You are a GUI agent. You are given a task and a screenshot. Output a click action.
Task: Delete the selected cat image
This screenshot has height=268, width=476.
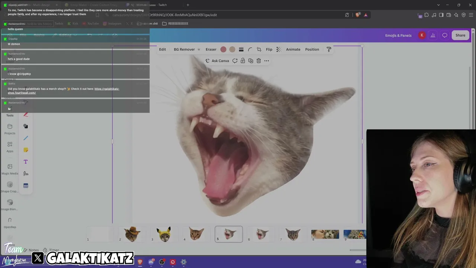point(258,61)
